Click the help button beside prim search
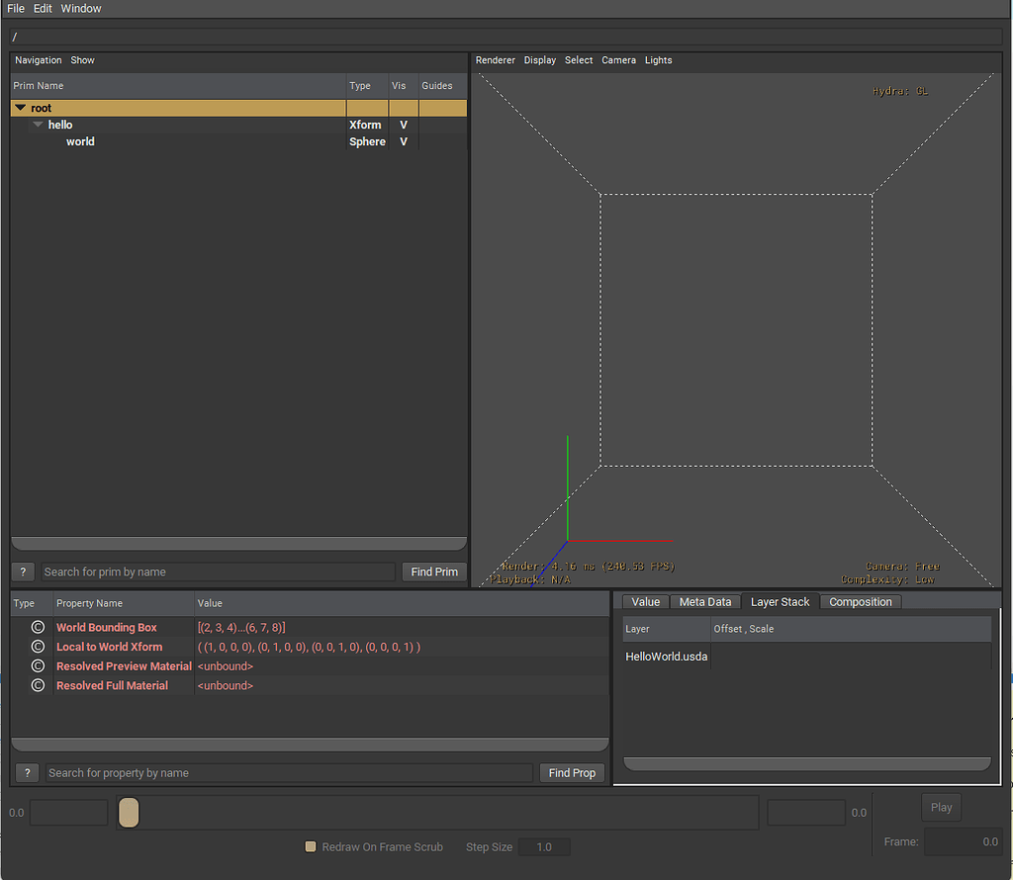Viewport: 1013px width, 880px height. [23, 572]
